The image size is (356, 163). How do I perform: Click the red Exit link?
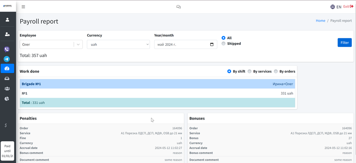(348, 7)
